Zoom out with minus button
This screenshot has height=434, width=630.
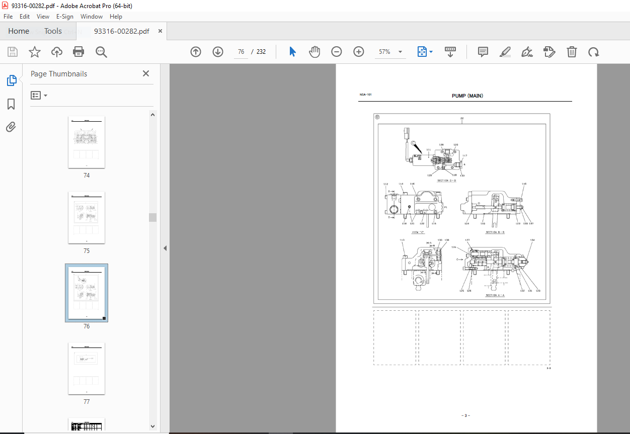[x=337, y=52]
